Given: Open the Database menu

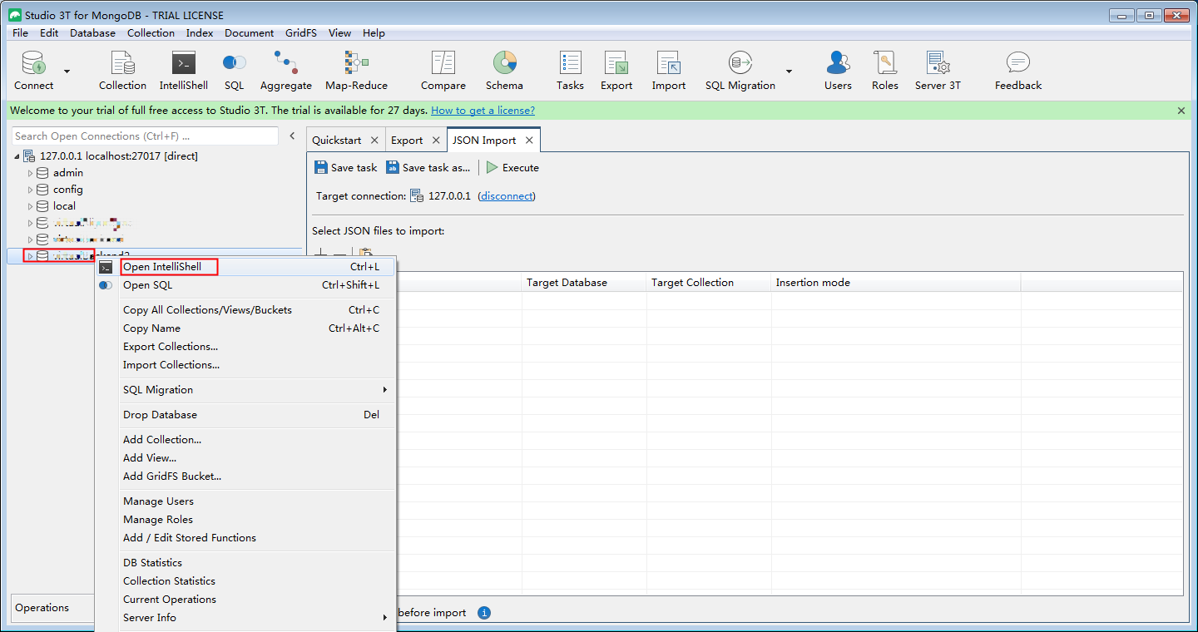Looking at the screenshot, I should [x=92, y=33].
